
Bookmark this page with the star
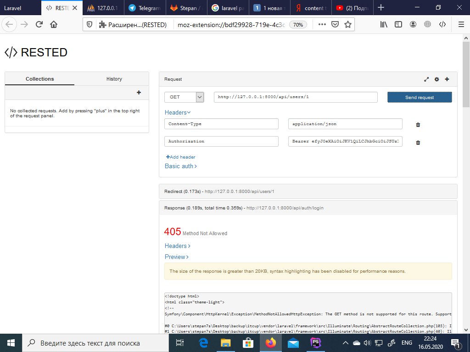tap(348, 25)
